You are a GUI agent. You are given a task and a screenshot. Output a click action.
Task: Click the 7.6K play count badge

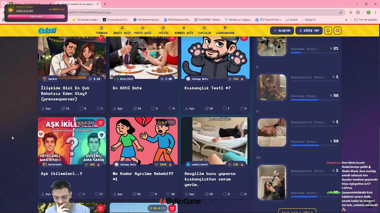(x=167, y=79)
